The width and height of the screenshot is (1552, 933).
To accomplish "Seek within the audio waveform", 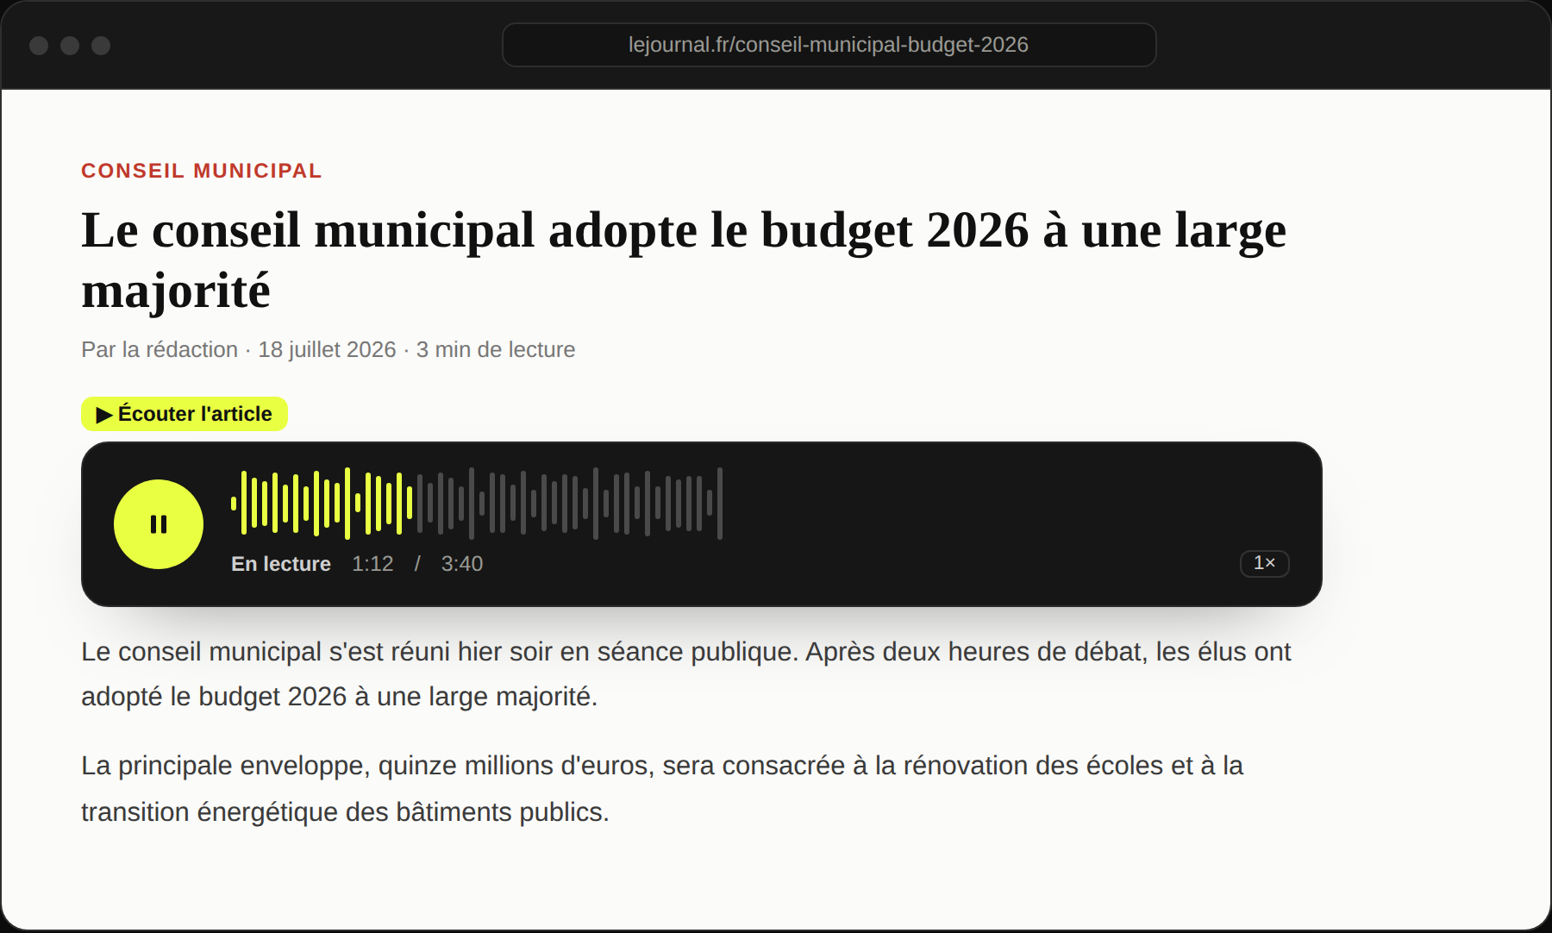I will click(477, 504).
